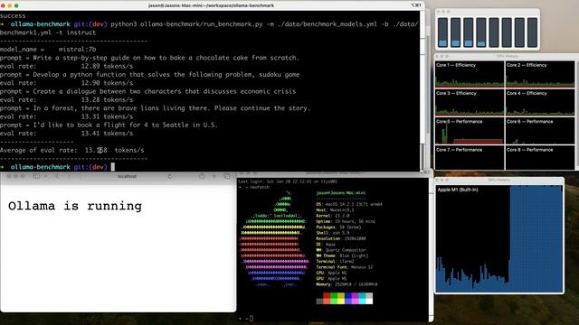Click the 'Shell: zsh 5.9' line

coord(332,233)
